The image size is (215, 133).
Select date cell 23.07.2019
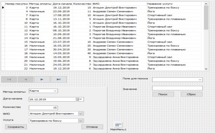click(x=61, y=42)
